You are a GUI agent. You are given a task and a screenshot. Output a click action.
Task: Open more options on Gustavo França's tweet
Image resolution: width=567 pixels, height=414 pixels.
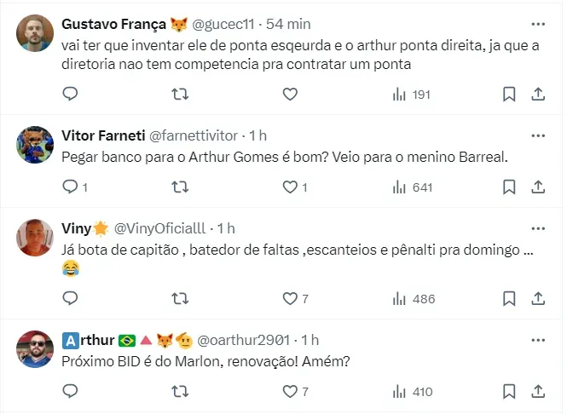point(537,24)
